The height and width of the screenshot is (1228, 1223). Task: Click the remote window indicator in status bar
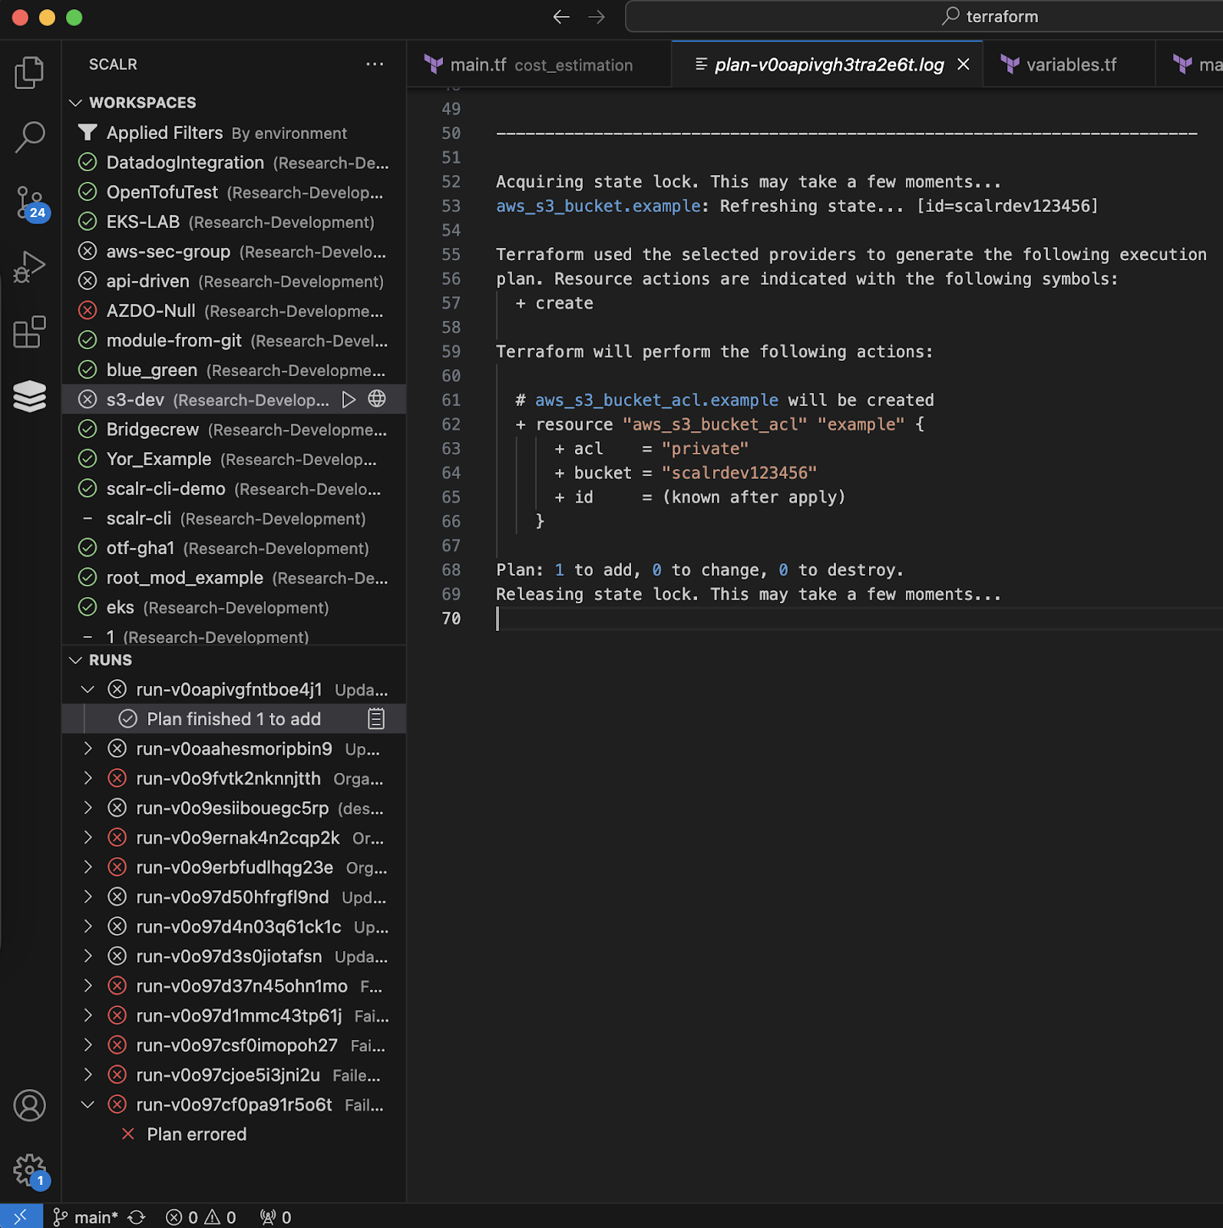(21, 1216)
